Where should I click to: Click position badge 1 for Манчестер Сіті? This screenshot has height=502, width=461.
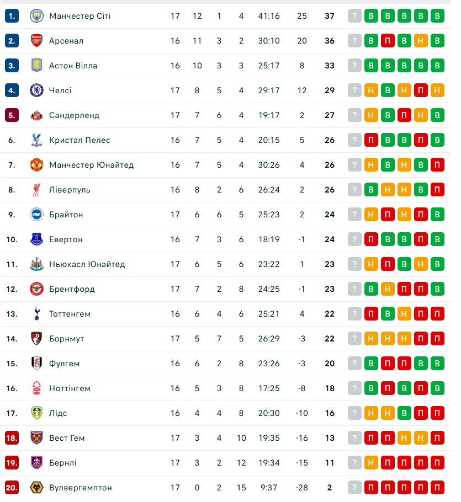12,16
